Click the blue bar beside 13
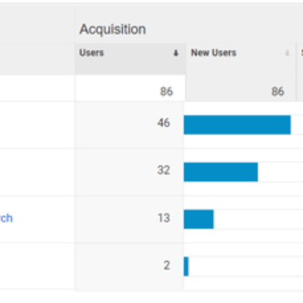 click(199, 219)
